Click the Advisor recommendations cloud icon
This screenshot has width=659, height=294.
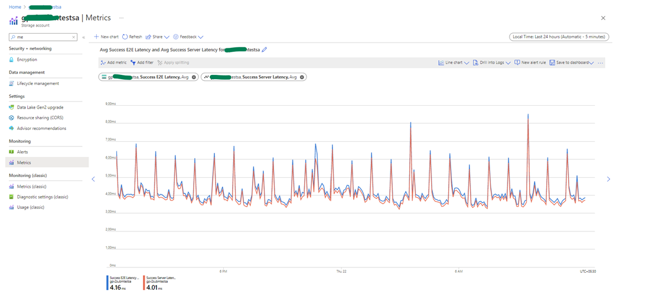tap(12, 128)
